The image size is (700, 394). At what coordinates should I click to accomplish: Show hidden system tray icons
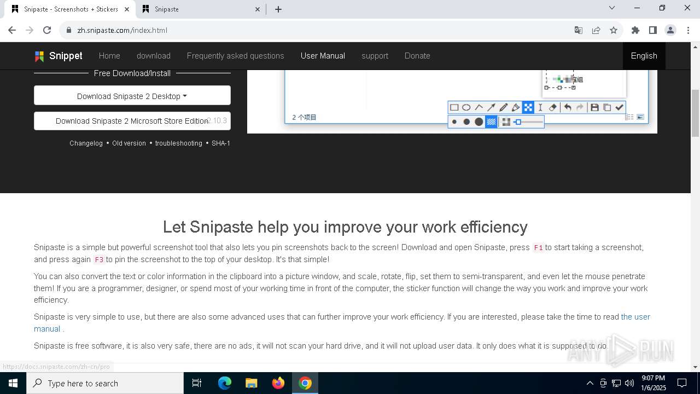click(x=590, y=383)
